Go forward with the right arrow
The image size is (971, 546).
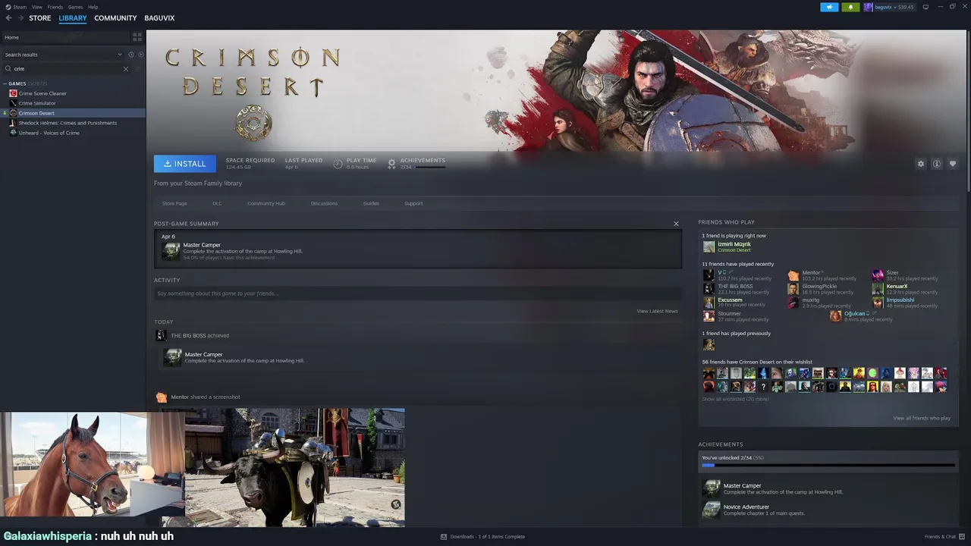point(20,18)
